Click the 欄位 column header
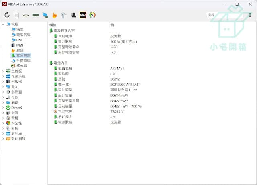 pos(53,25)
